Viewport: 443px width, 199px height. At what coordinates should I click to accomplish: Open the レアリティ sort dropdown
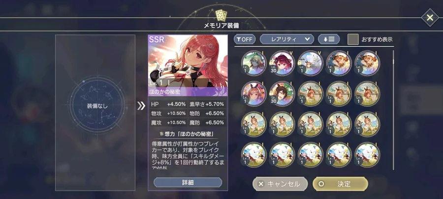coord(287,39)
